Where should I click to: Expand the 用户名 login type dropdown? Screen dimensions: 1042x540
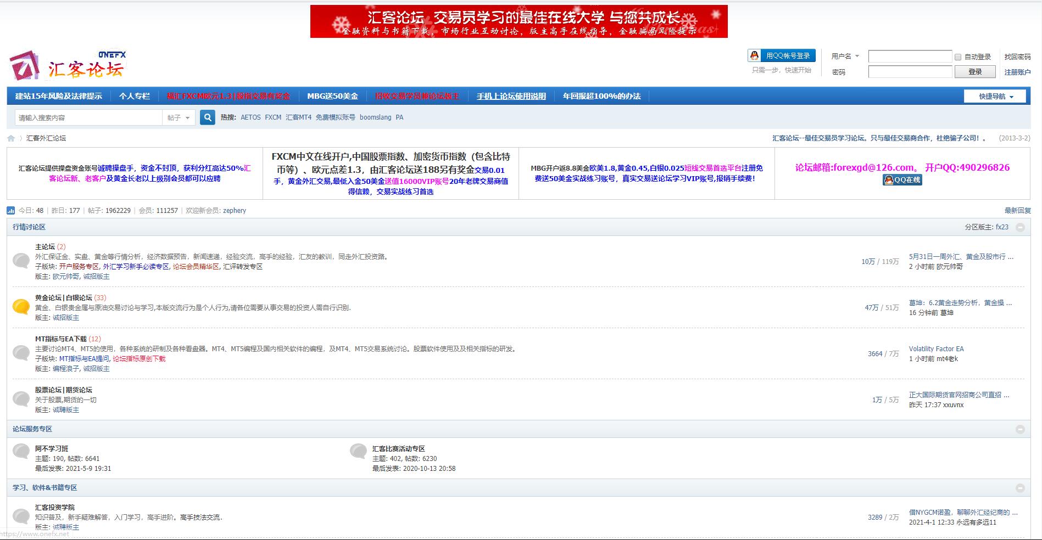[845, 57]
